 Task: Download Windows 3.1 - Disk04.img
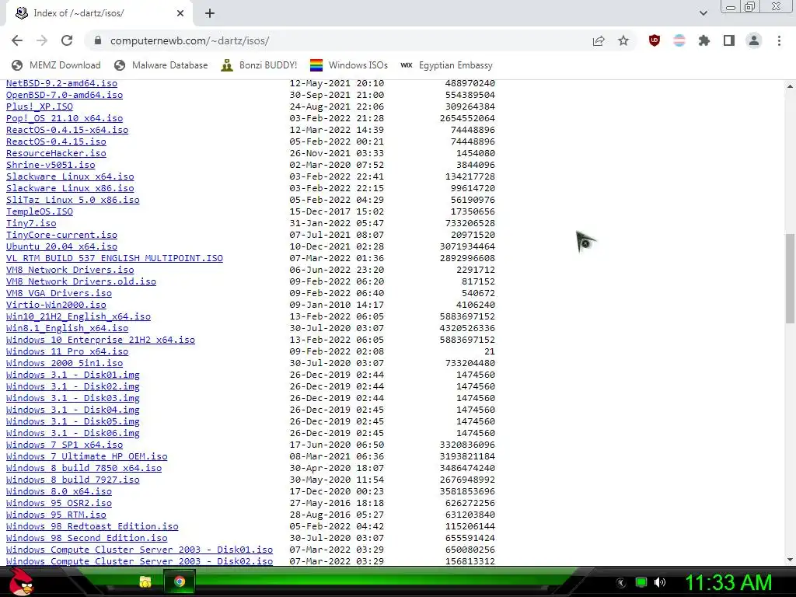click(72, 410)
